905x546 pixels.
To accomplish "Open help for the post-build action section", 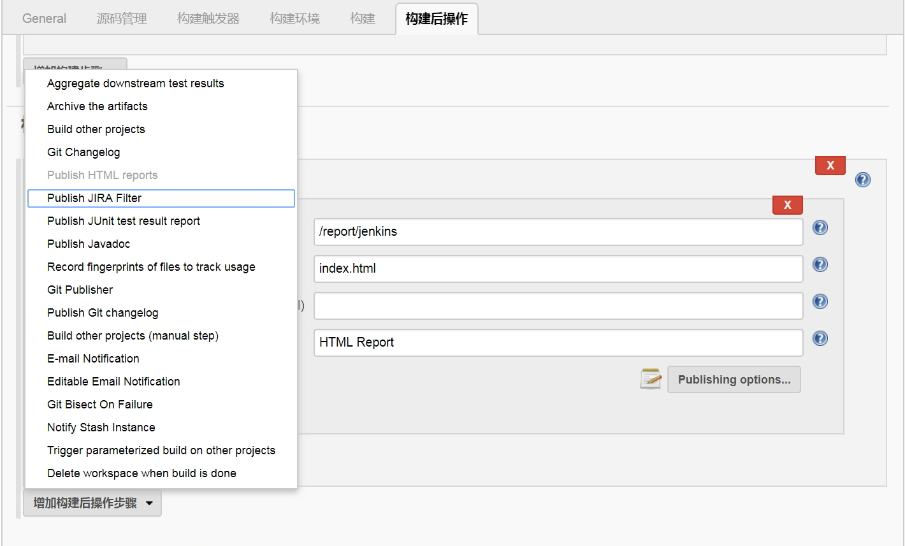I will coord(863,180).
